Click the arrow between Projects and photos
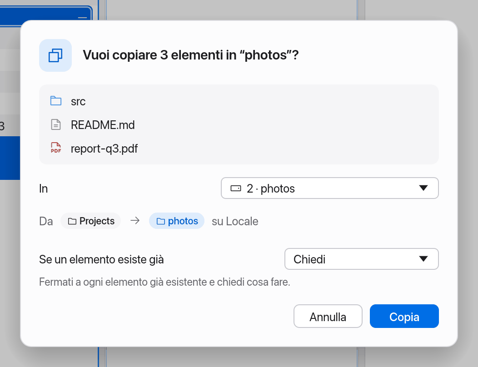The height and width of the screenshot is (367, 478). [x=135, y=220]
